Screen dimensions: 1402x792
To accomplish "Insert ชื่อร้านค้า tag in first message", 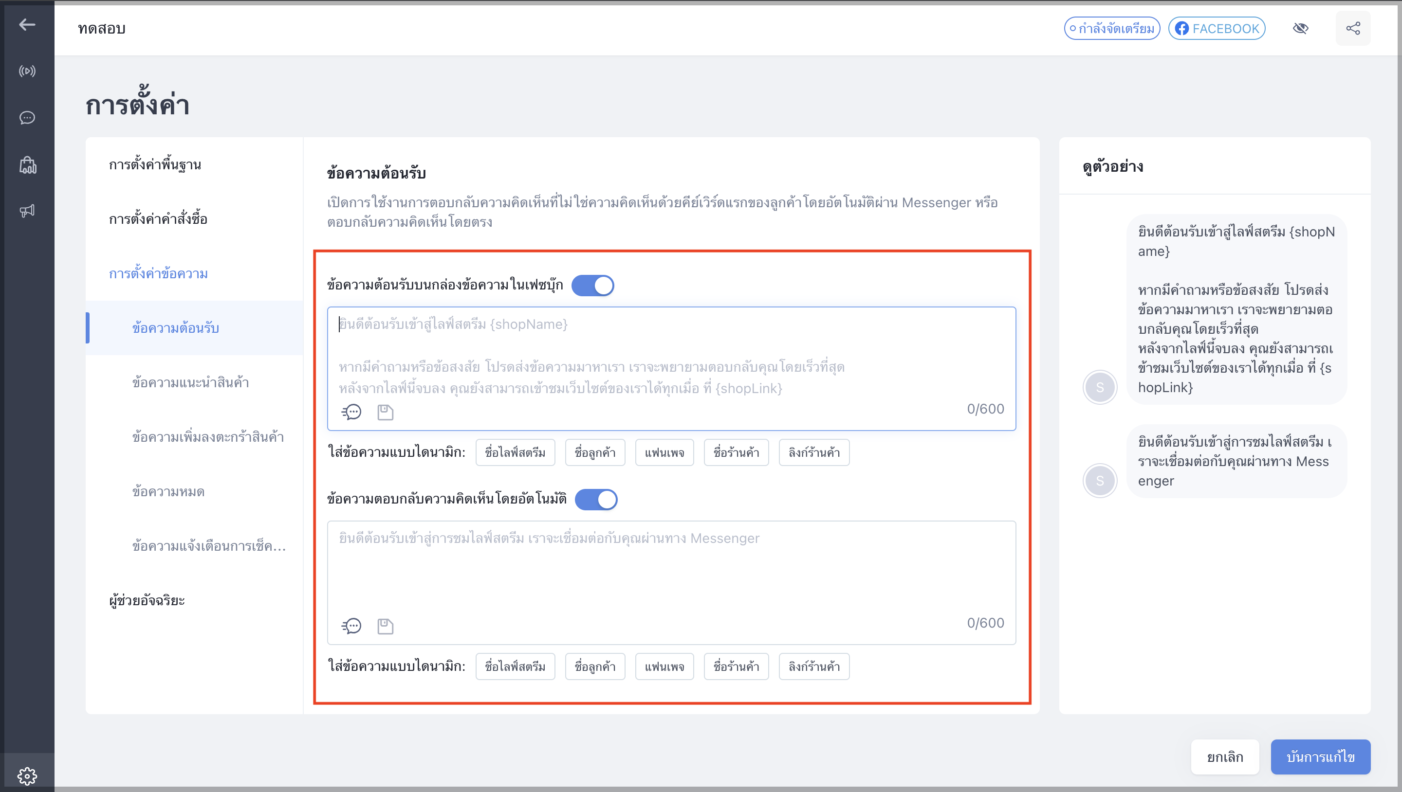I will [737, 452].
